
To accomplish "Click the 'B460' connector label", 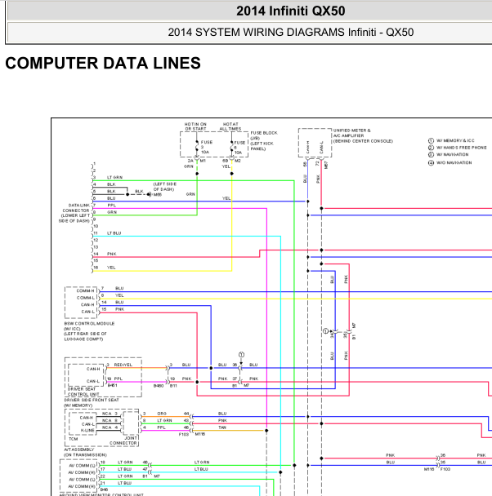I will (159, 386).
